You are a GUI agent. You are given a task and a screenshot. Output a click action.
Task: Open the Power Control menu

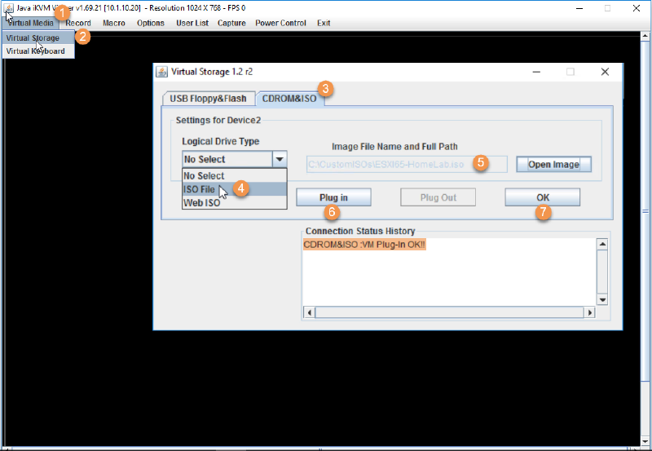tap(280, 23)
